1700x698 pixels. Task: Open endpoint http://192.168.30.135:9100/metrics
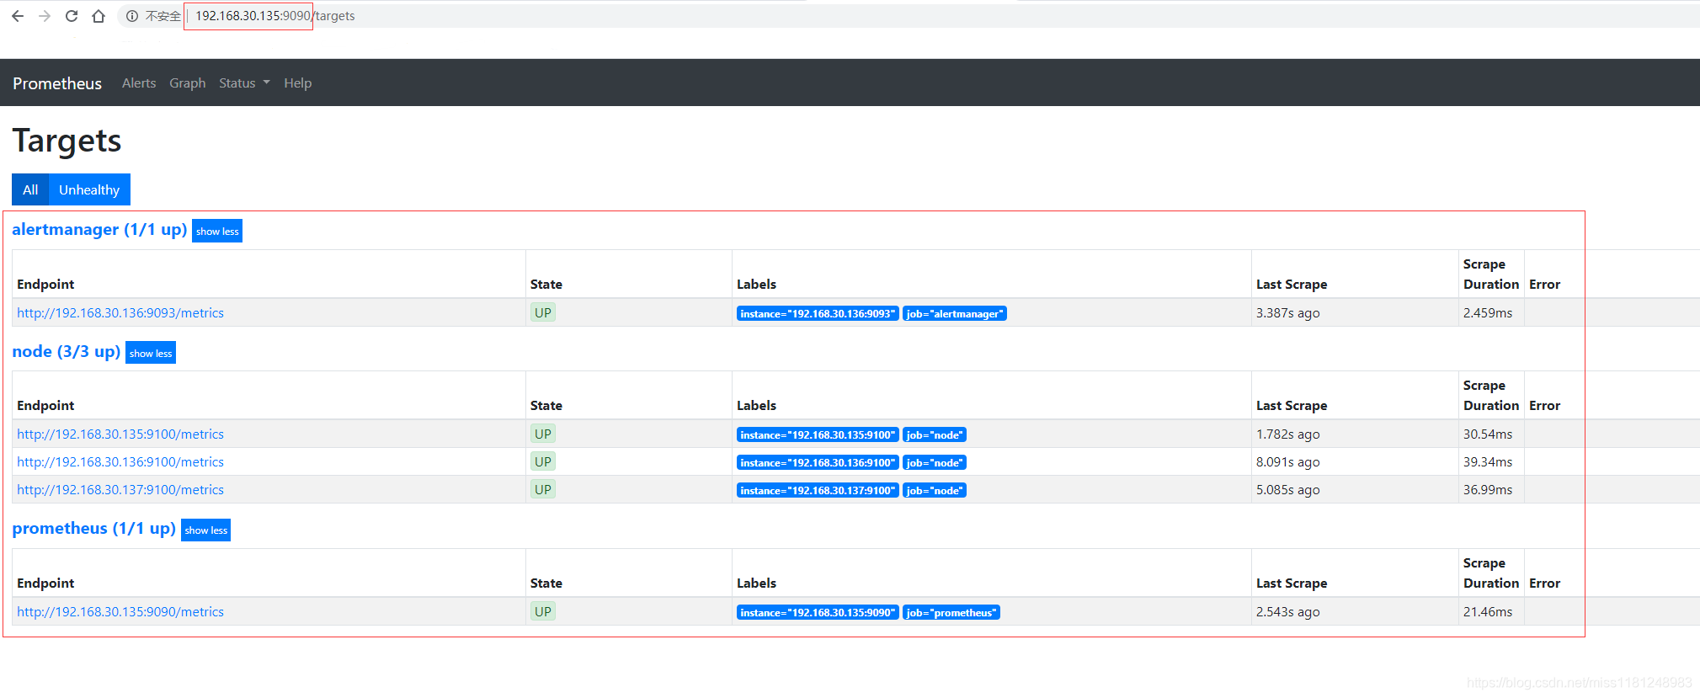pyautogui.click(x=120, y=434)
